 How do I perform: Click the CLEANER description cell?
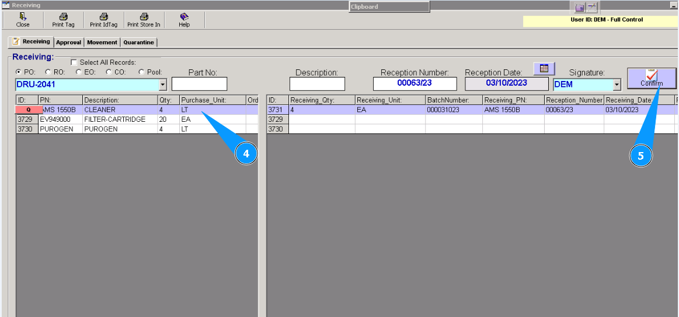(x=120, y=110)
